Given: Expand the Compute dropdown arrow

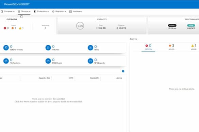Looking at the screenshot, I should (14, 12).
